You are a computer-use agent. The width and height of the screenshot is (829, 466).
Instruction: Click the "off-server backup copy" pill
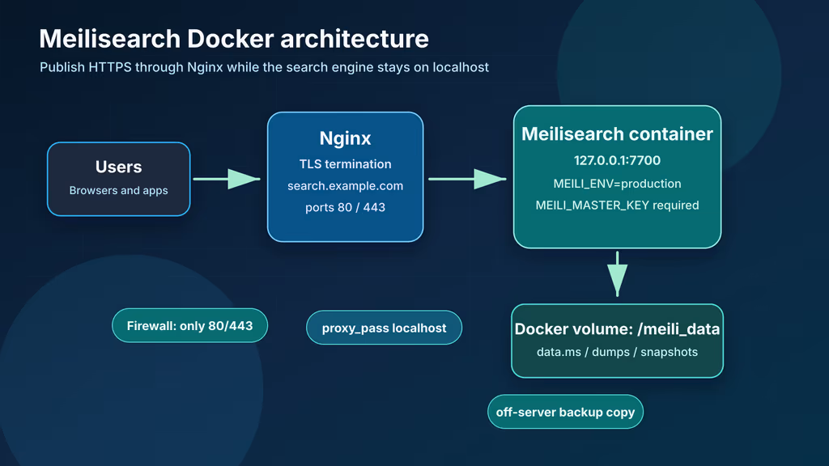tap(565, 412)
